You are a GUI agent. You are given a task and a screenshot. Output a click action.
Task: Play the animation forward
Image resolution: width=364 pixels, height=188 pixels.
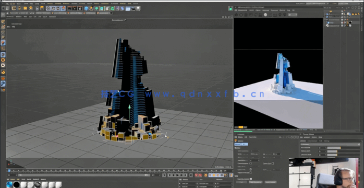(177, 175)
